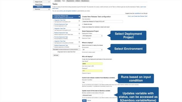This screenshot has width=182, height=102.
Task: Select Rollback Deployment Task for UAT
Action: pos(66,33)
